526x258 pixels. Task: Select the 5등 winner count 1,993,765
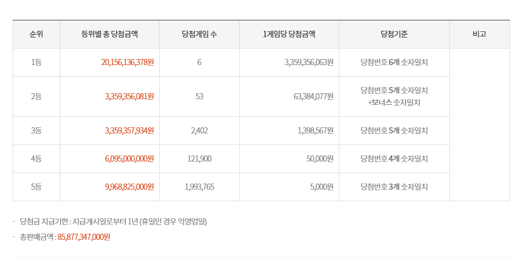pyautogui.click(x=199, y=187)
